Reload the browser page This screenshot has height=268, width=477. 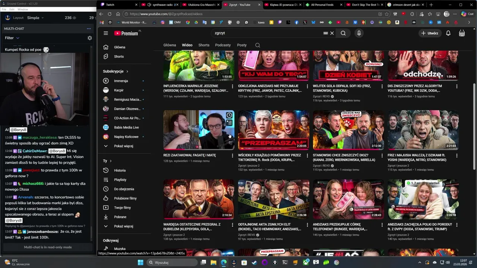click(x=110, y=14)
